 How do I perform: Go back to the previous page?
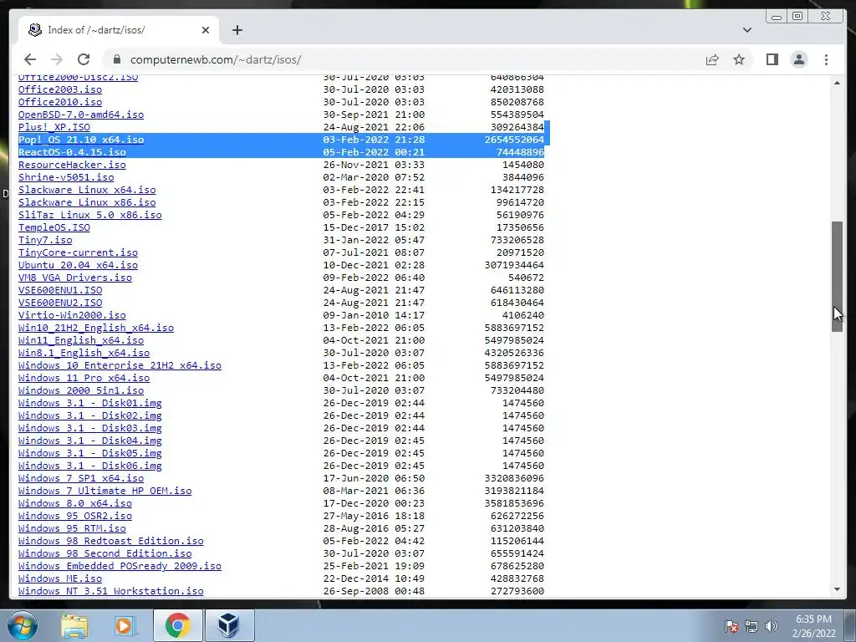point(30,59)
